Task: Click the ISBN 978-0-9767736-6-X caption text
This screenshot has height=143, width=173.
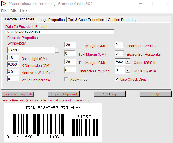Action: click(x=53, y=108)
